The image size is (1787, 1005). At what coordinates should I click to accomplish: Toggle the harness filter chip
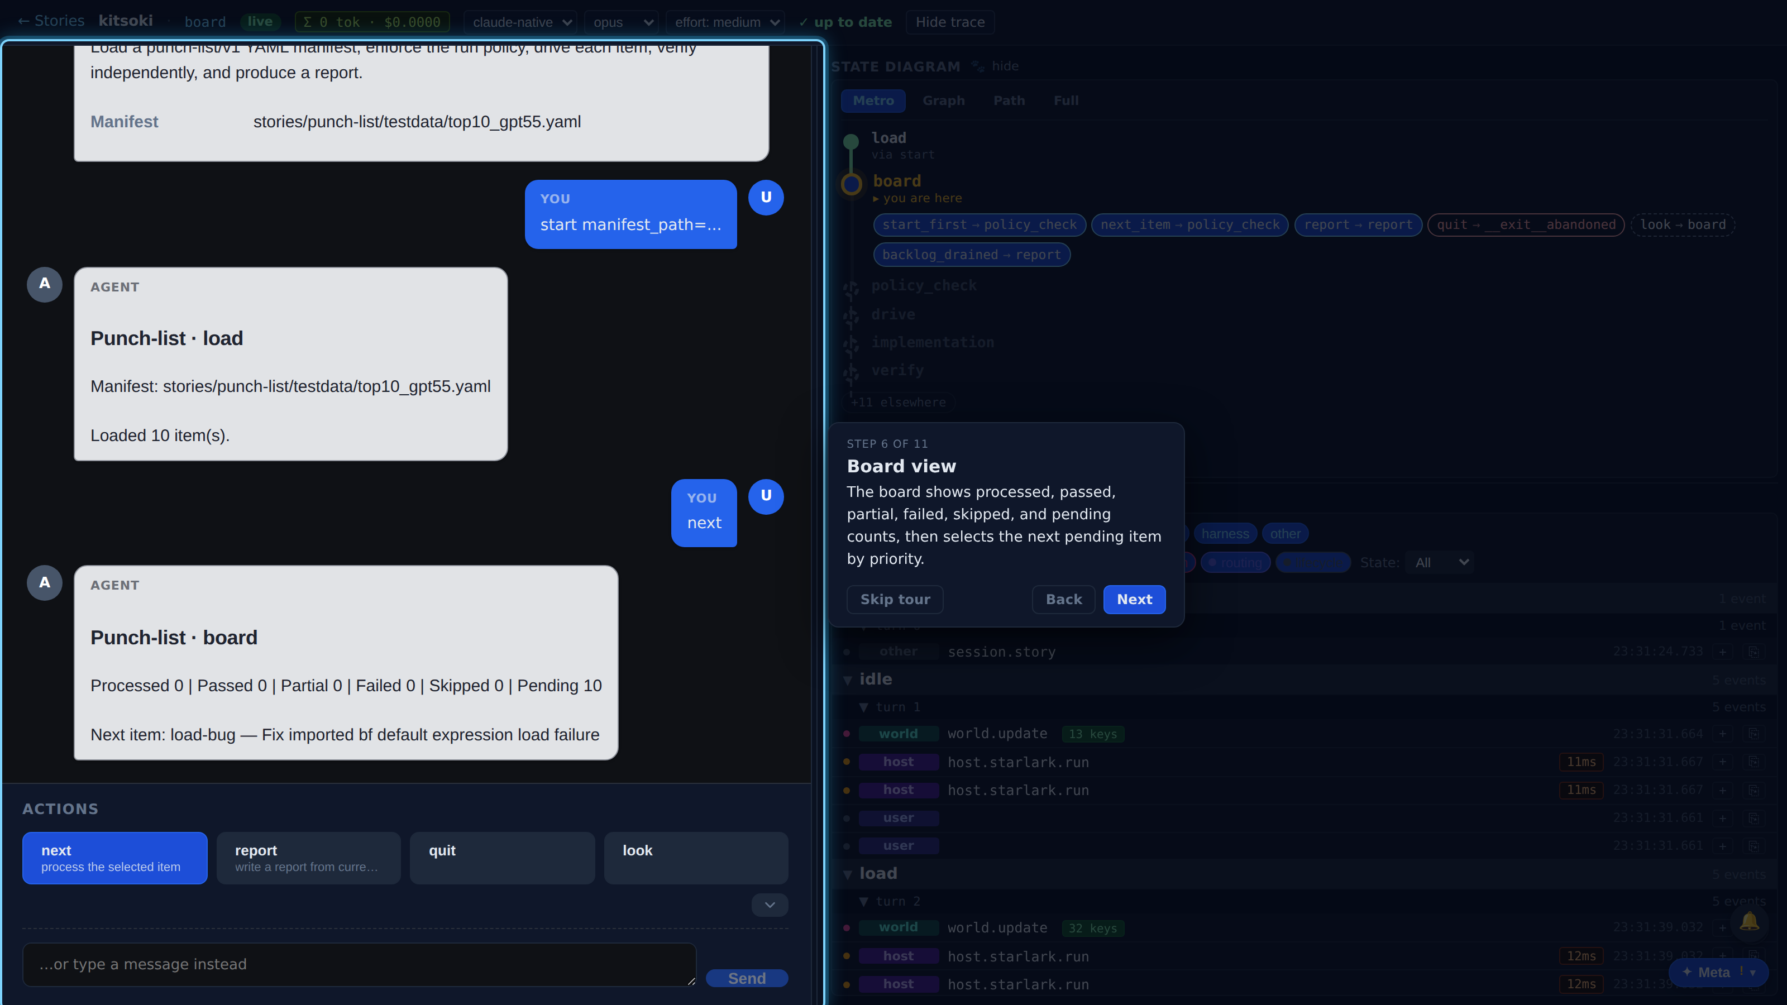tap(1225, 534)
